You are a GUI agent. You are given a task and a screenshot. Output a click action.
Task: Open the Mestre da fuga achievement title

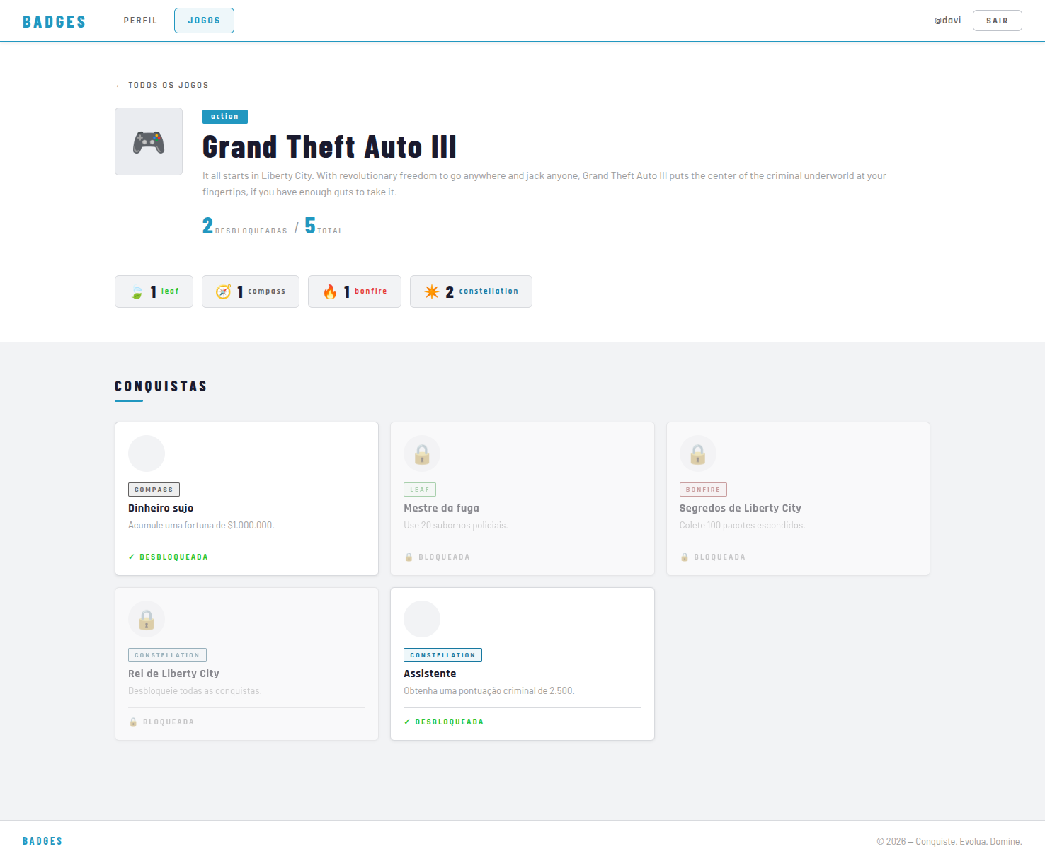click(442, 508)
